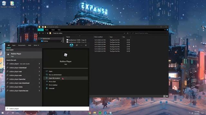
Task: Switch Explorer to large icons view
Action: coord(167,96)
